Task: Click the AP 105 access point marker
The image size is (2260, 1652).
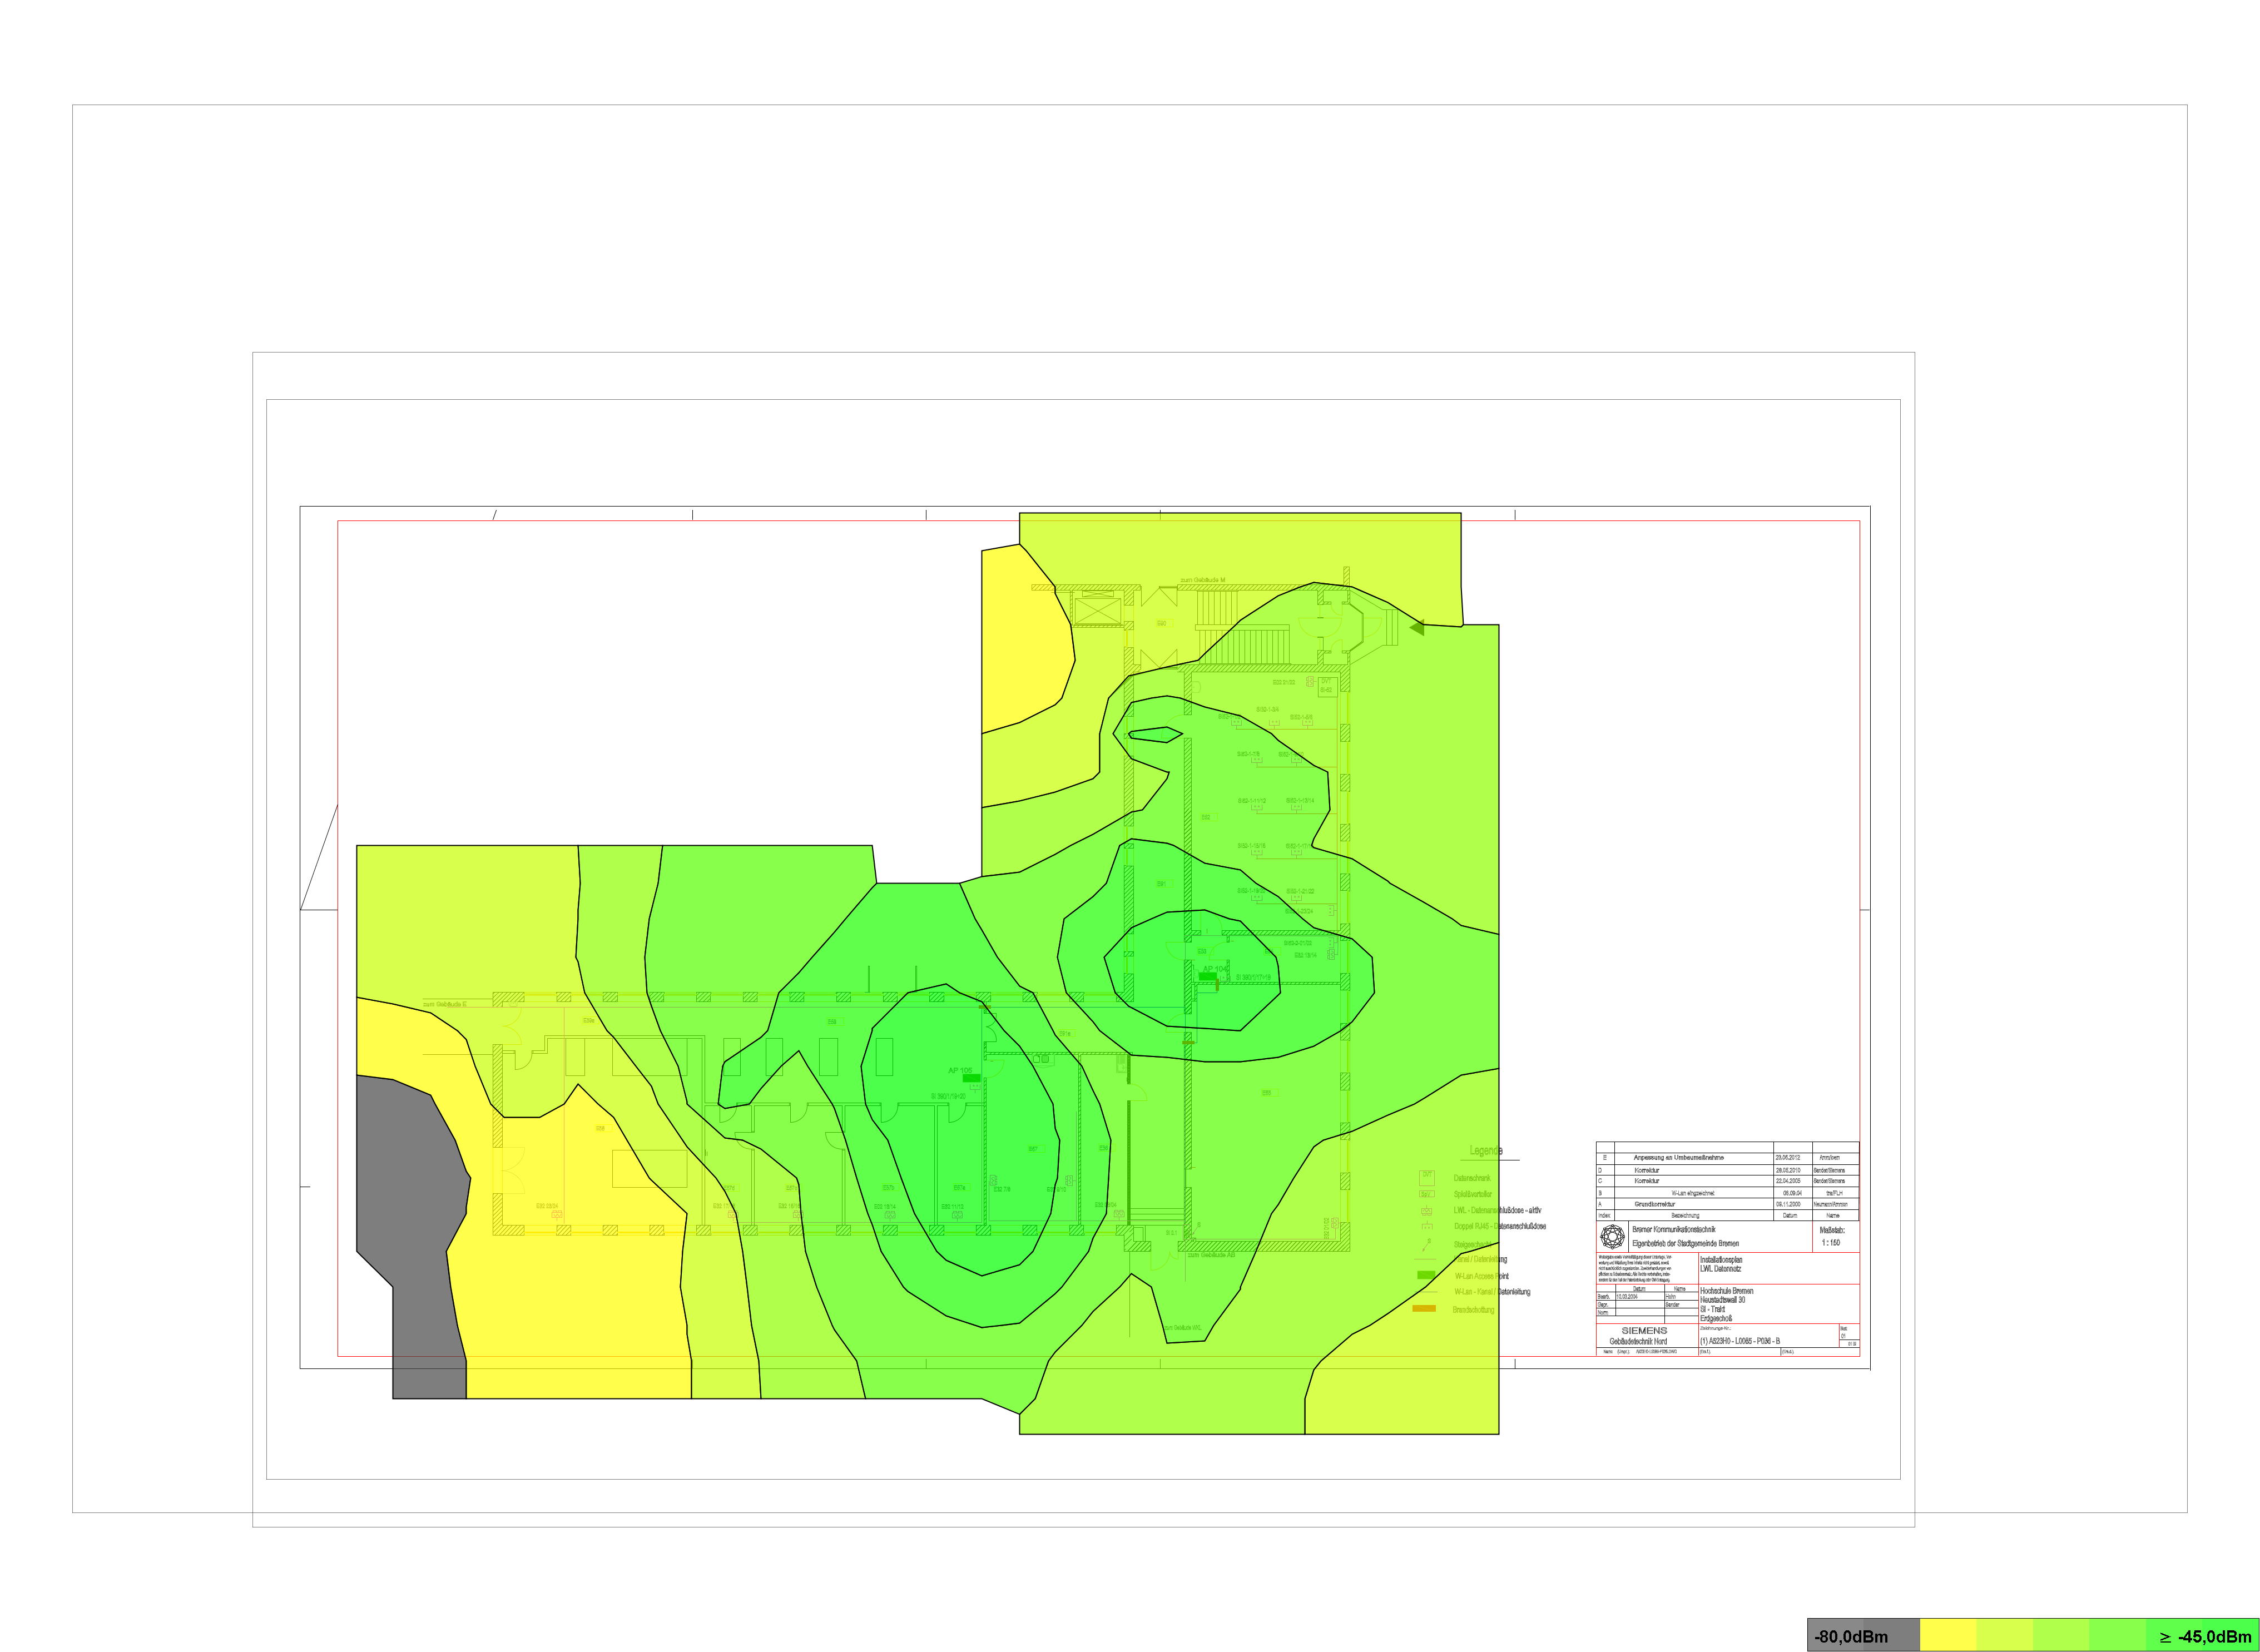Action: coord(971,1078)
